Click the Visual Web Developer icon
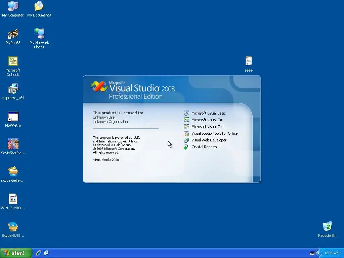The width and height of the screenshot is (344, 258). tap(186, 140)
